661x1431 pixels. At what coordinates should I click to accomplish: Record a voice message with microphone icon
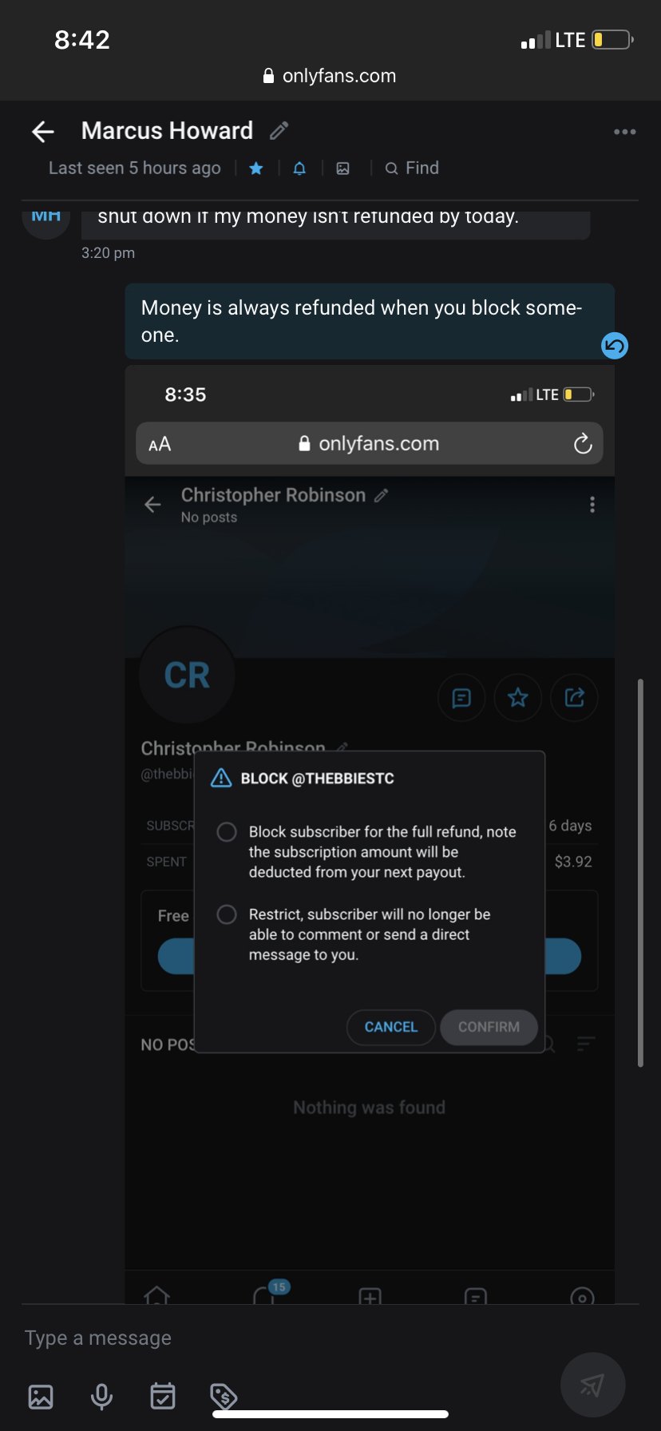[x=101, y=1397]
